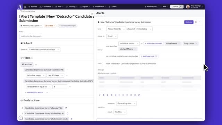The height and width of the screenshot is (125, 222).
Task: Click the Search box in navbar
Action: pos(177,7)
